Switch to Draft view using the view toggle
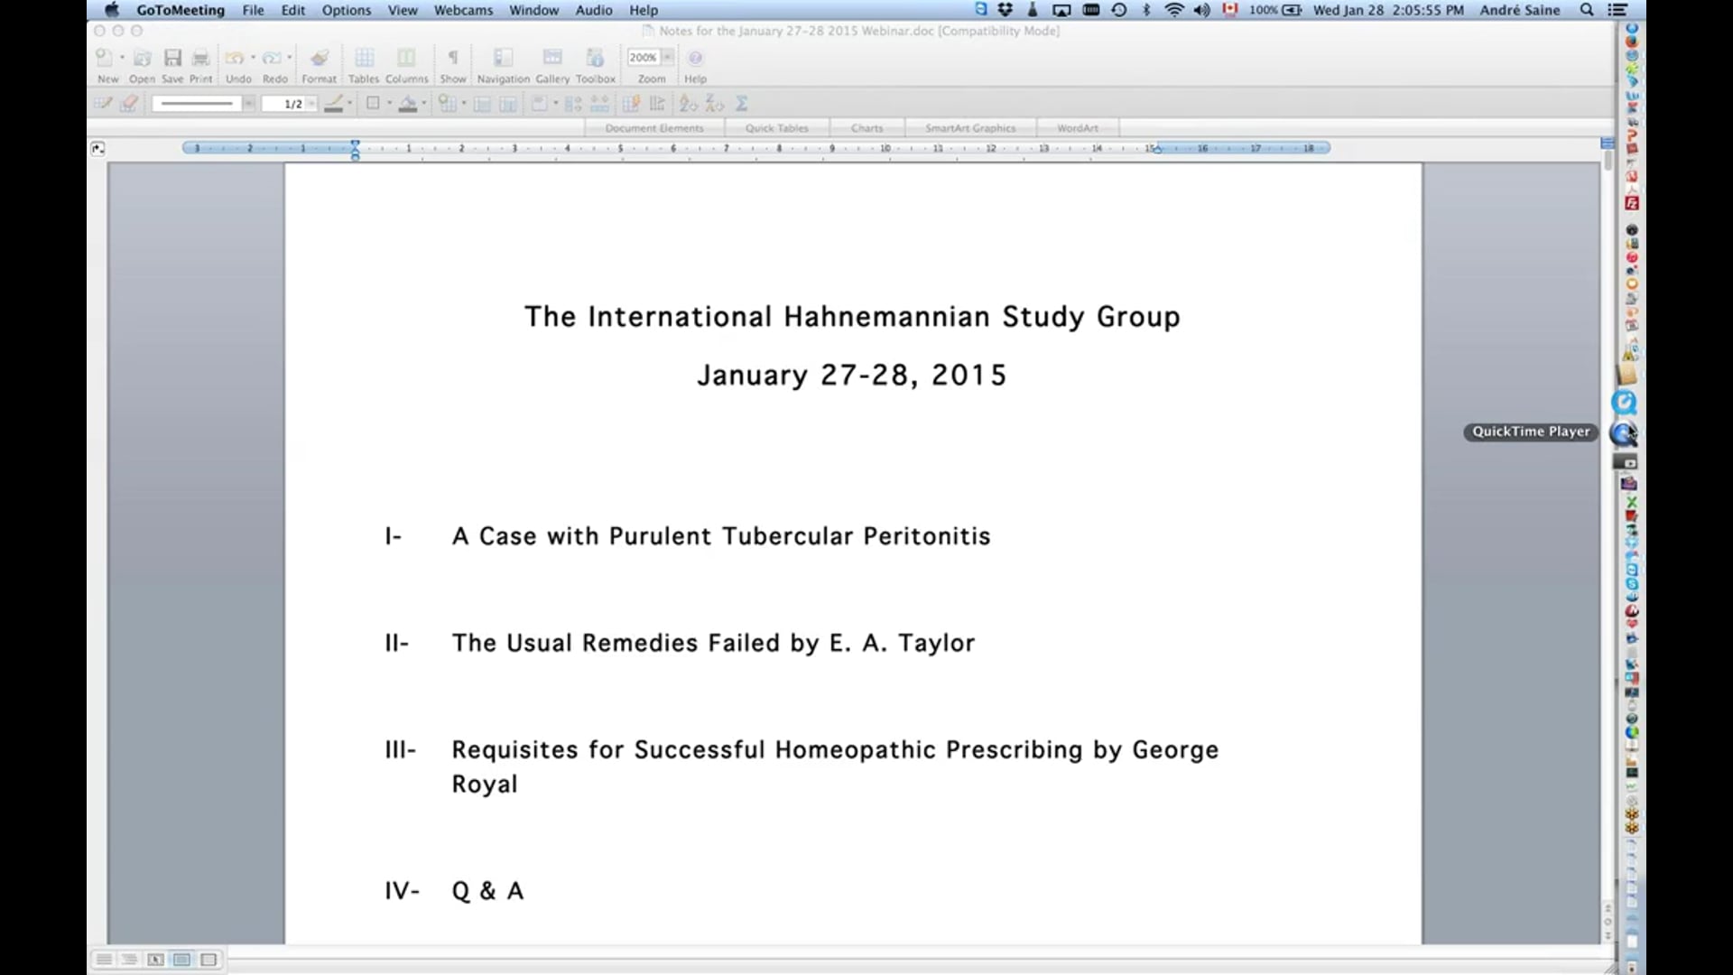This screenshot has width=1733, height=975. [104, 960]
